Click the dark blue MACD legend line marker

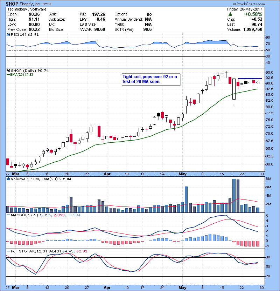point(8,215)
